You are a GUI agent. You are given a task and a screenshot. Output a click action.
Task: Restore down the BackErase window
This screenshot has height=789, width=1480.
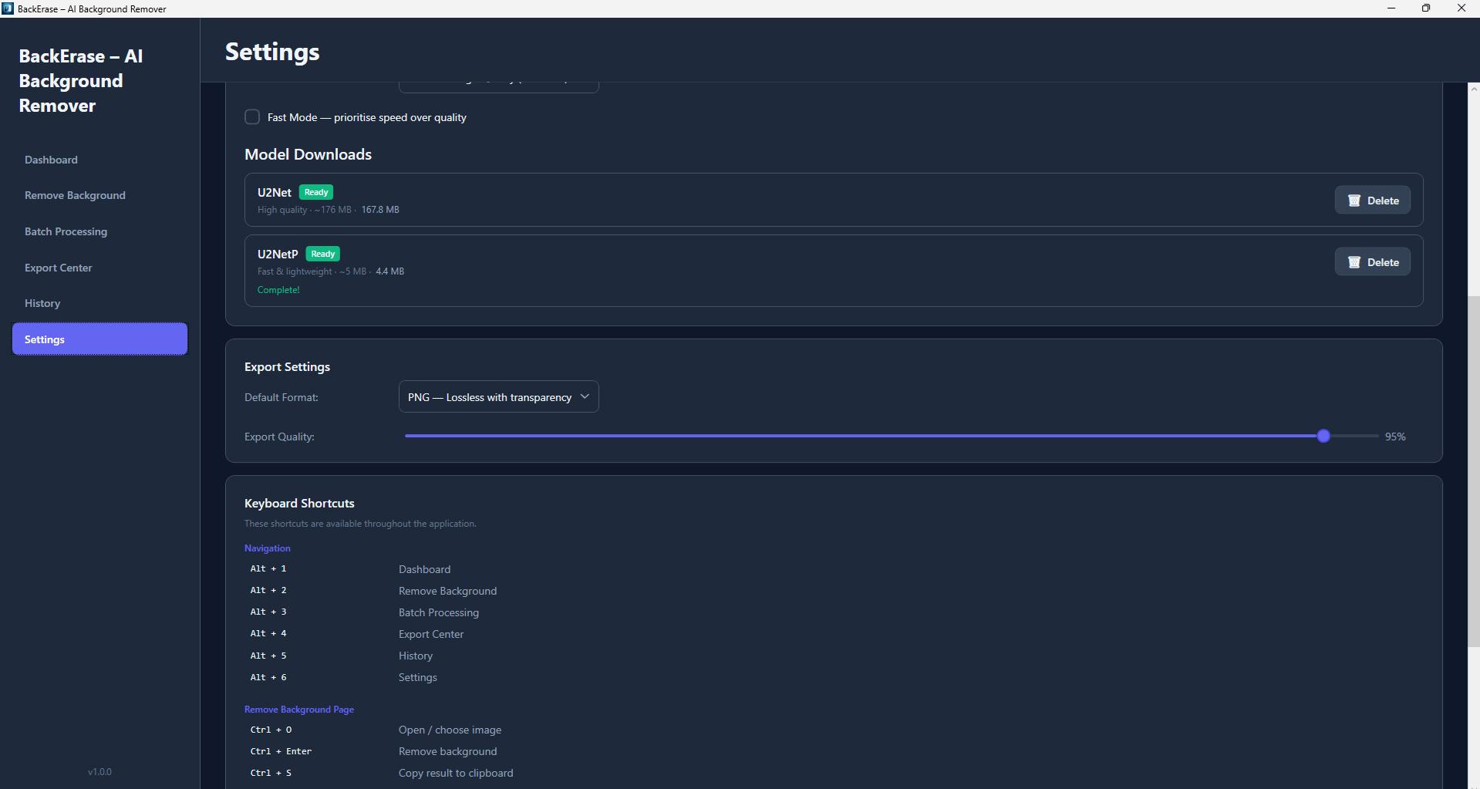[x=1426, y=8]
